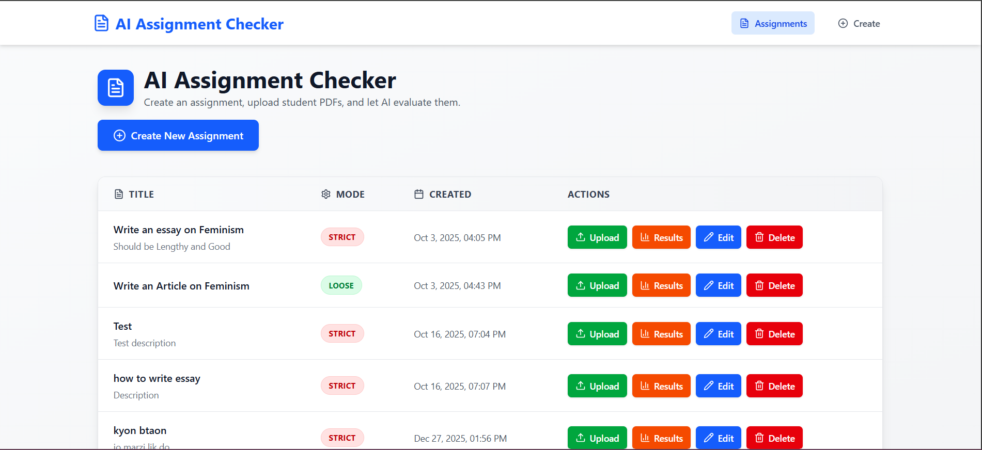The image size is (982, 450).
Task: Edit Write an Article on Feminism
Action: [719, 285]
